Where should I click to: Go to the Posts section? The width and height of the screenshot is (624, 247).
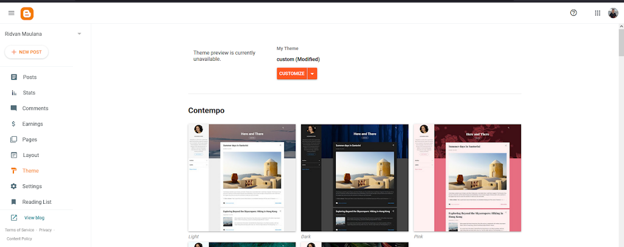(x=30, y=77)
